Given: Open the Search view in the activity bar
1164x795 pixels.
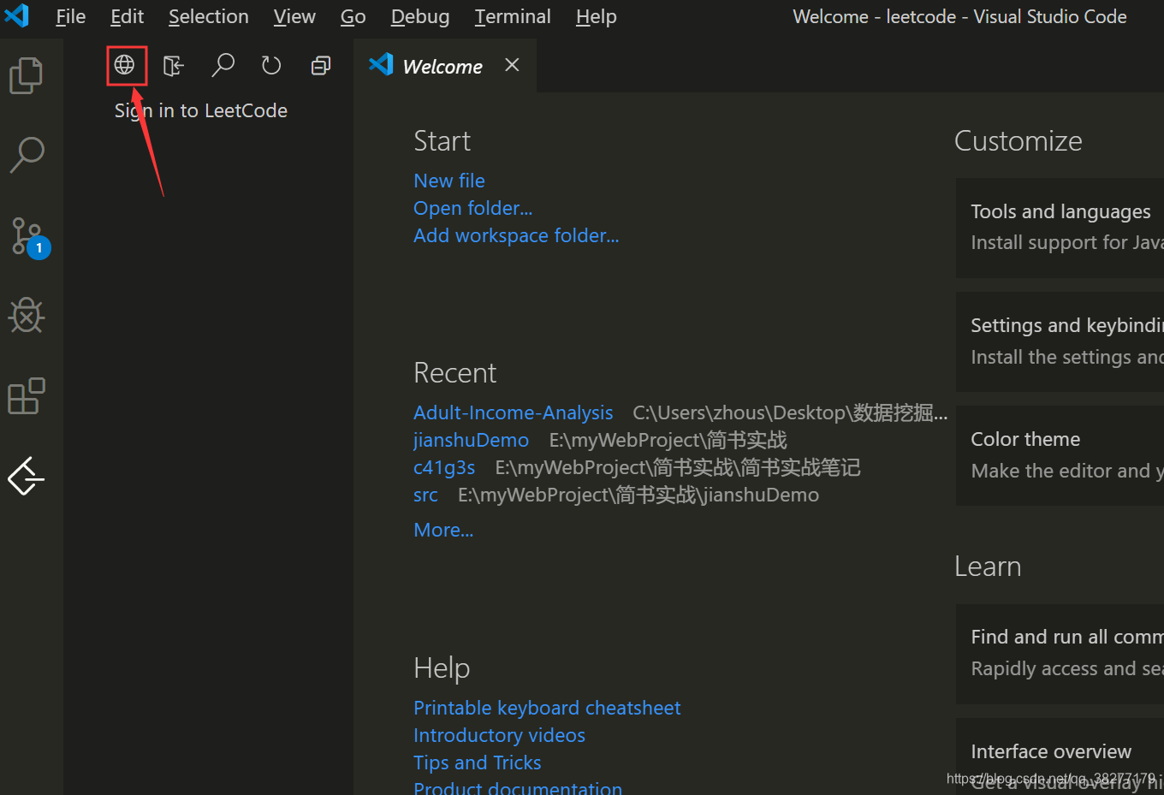Looking at the screenshot, I should point(26,155).
